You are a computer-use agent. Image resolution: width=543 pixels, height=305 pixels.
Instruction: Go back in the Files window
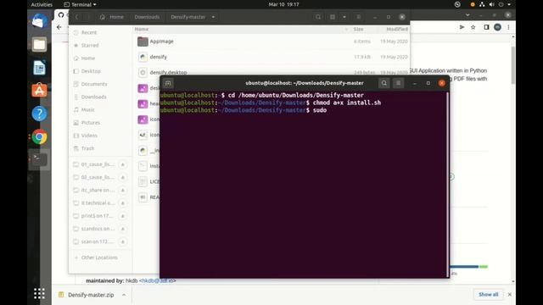click(x=77, y=17)
